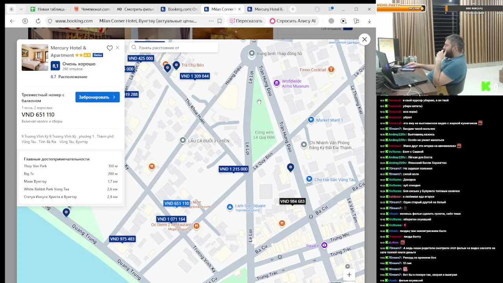This screenshot has height=283, width=503.
Task: Open the browser profile avatar icon
Action: [318, 9]
